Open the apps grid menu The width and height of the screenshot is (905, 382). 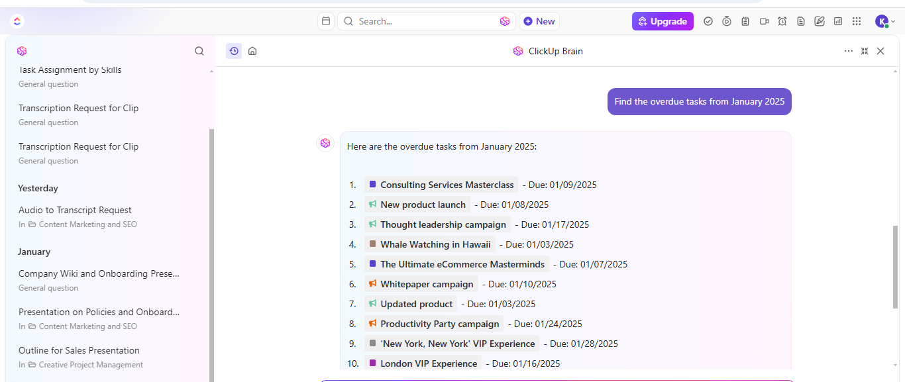pyautogui.click(x=857, y=21)
